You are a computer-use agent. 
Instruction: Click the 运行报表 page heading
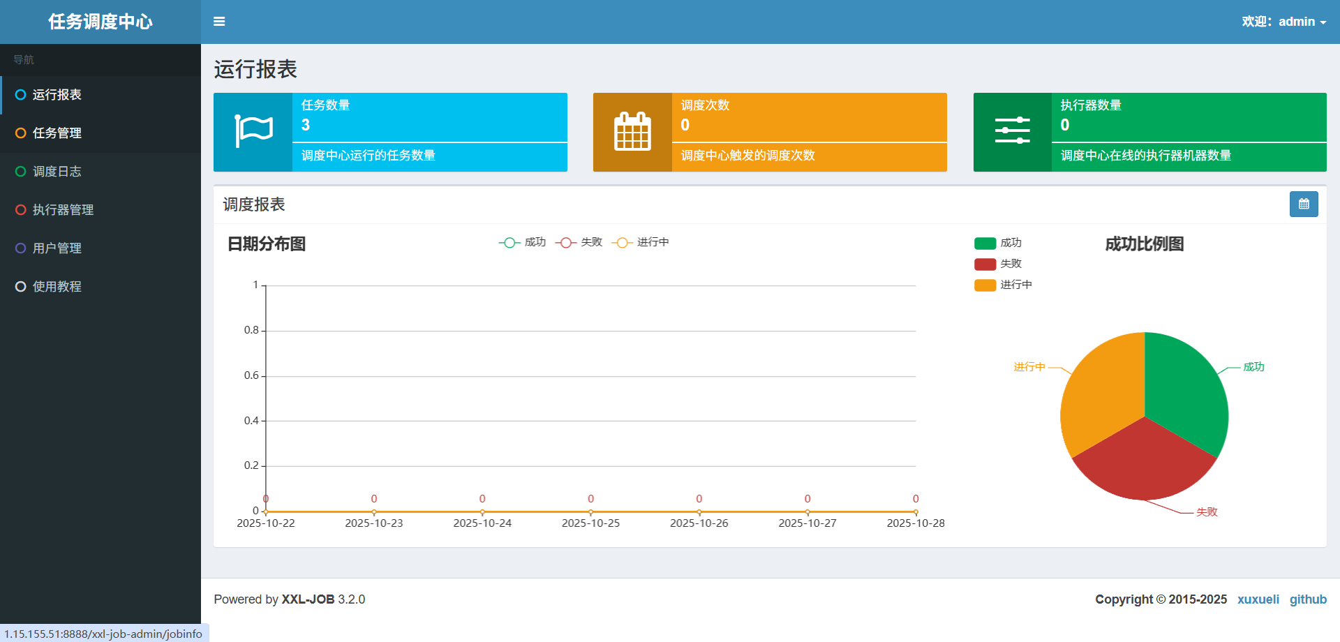pos(255,69)
